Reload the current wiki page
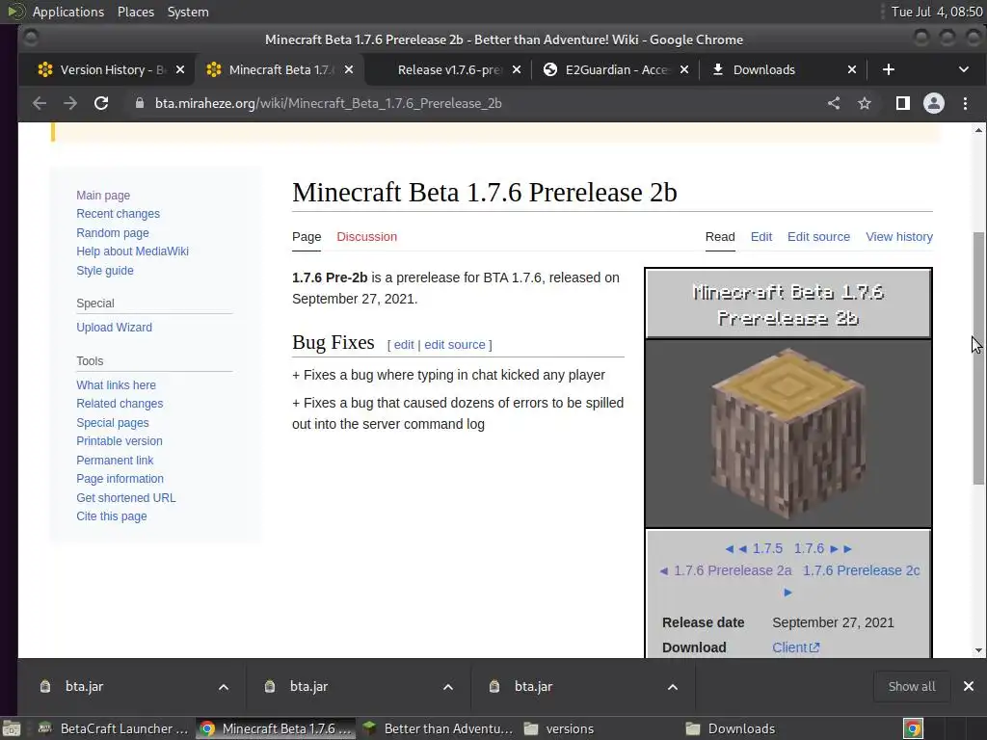This screenshot has height=740, width=987. (x=100, y=103)
